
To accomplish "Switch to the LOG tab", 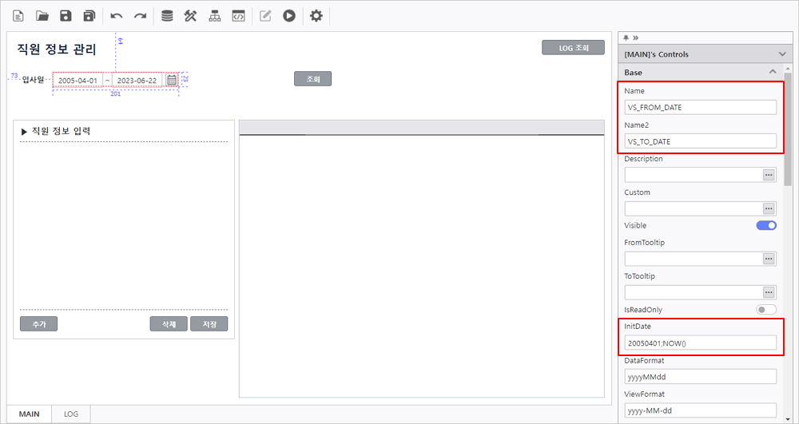I will [71, 414].
